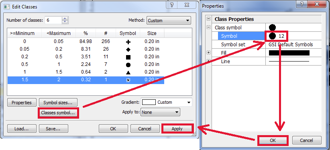Click the maximum value 1.5 cell
Image resolution: width=330 pixels, height=150 pixels.
pos(59,72)
